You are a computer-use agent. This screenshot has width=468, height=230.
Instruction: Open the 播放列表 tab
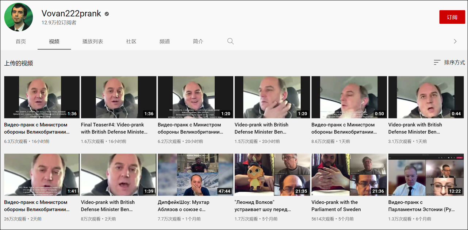tap(93, 42)
